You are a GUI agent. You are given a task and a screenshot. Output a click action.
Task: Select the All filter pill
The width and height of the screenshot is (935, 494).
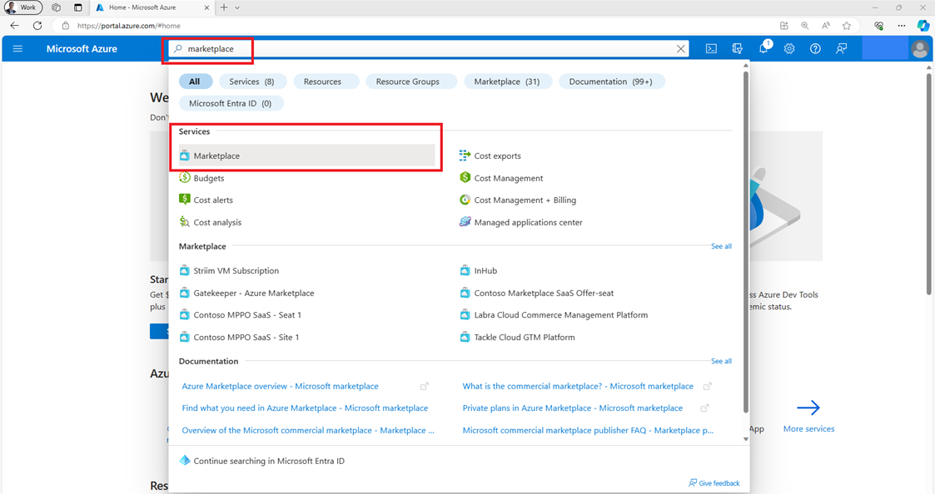(x=195, y=82)
